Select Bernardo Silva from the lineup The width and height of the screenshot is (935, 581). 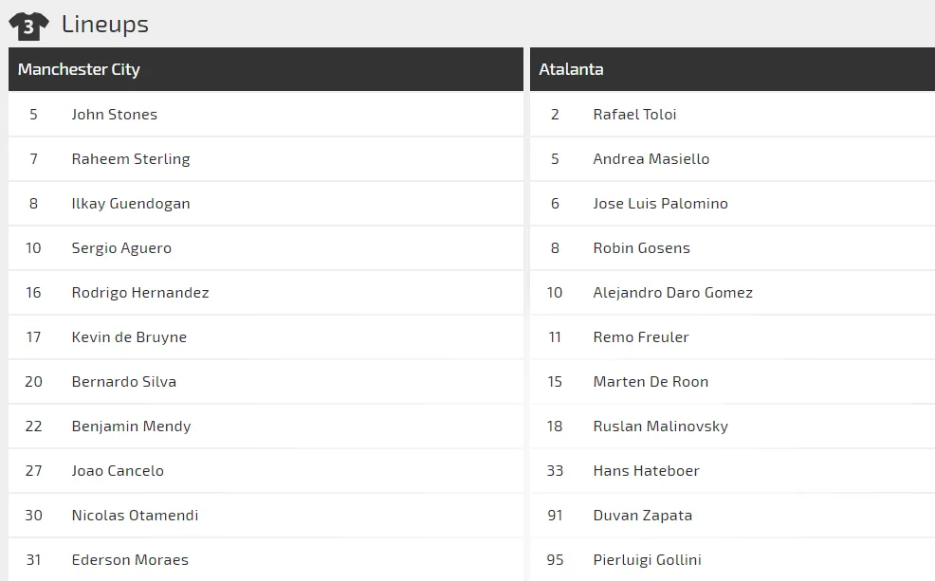(x=124, y=382)
